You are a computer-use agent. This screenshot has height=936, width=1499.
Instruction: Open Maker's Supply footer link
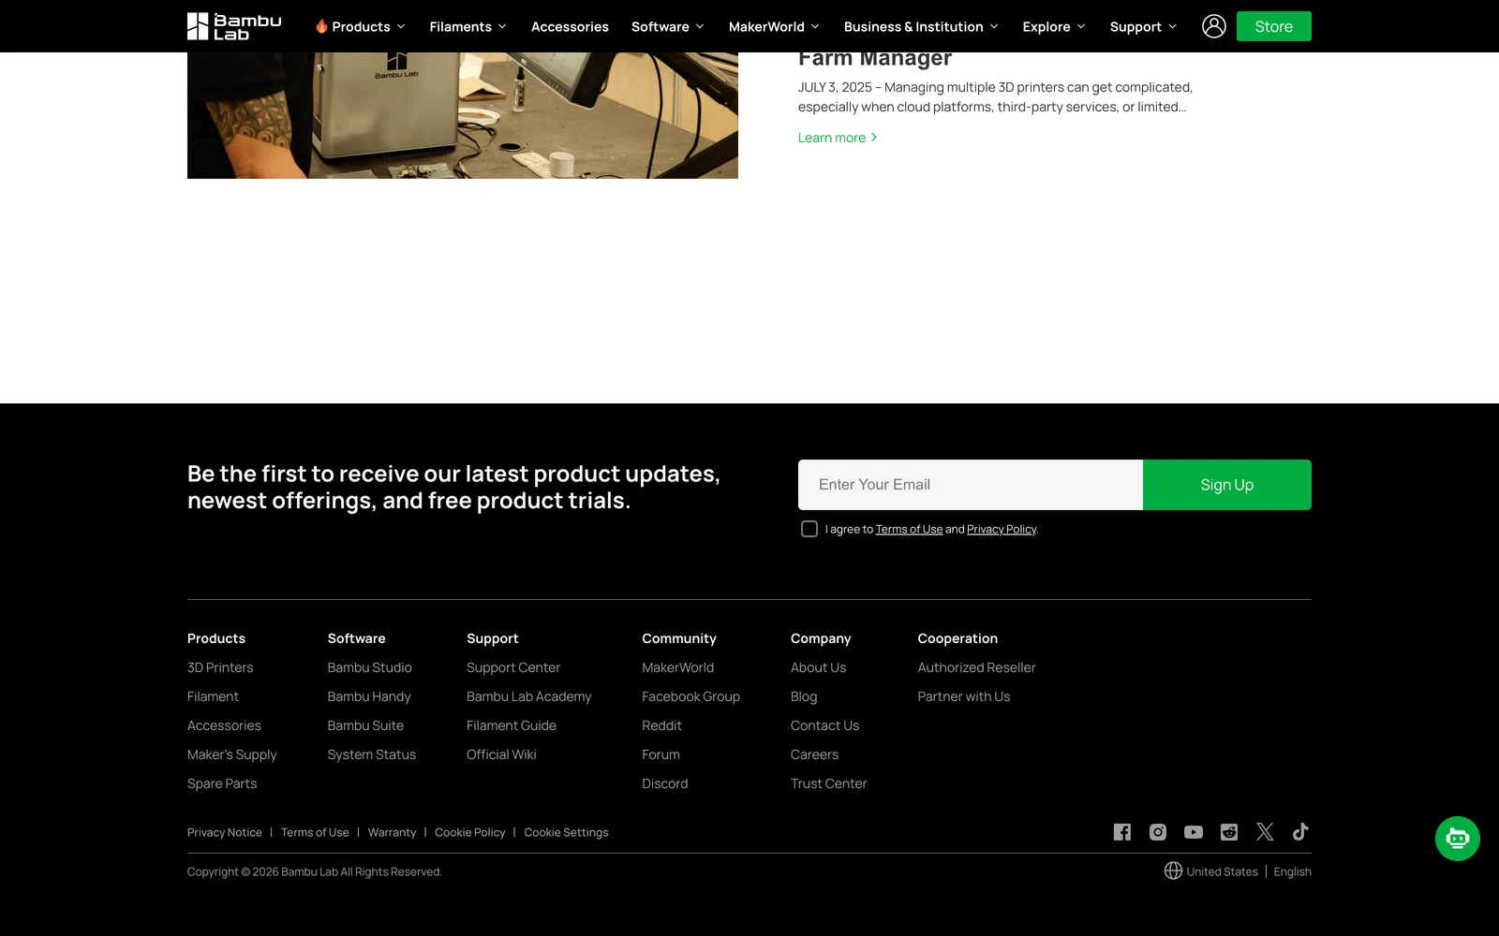coord(231,754)
